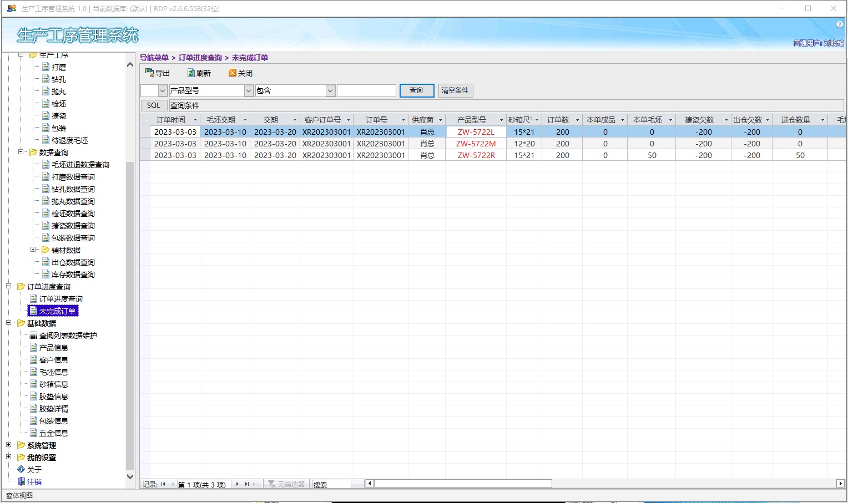Open the 包含 operator dropdown

[x=330, y=90]
